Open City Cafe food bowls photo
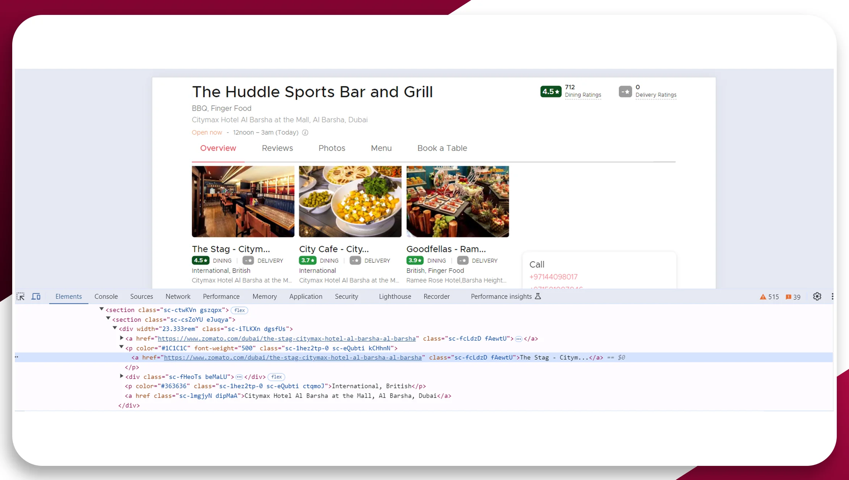This screenshot has width=849, height=480. pos(350,201)
